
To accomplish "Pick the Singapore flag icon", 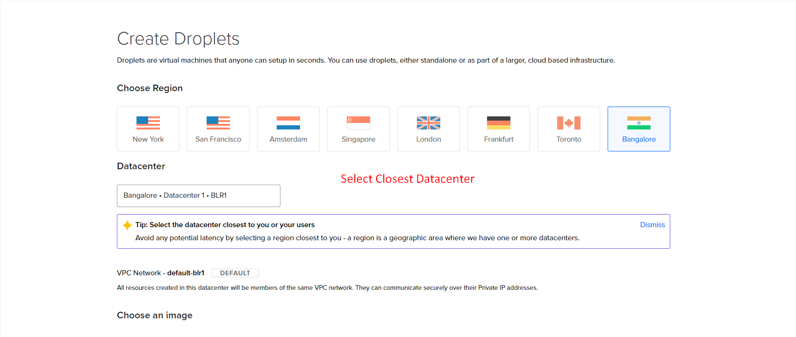I will [359, 123].
